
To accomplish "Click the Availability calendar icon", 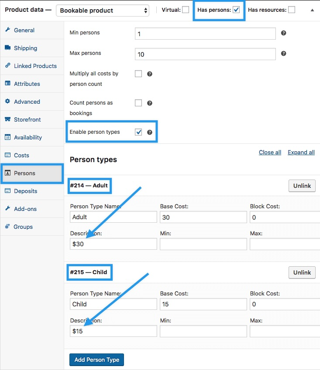I will (7, 137).
